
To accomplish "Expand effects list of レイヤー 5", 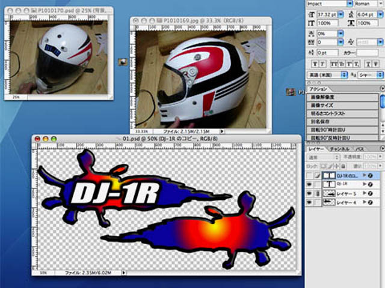I will click(365, 194).
